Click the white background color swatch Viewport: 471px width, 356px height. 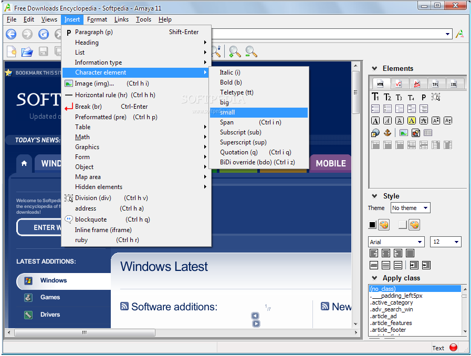[x=403, y=225]
